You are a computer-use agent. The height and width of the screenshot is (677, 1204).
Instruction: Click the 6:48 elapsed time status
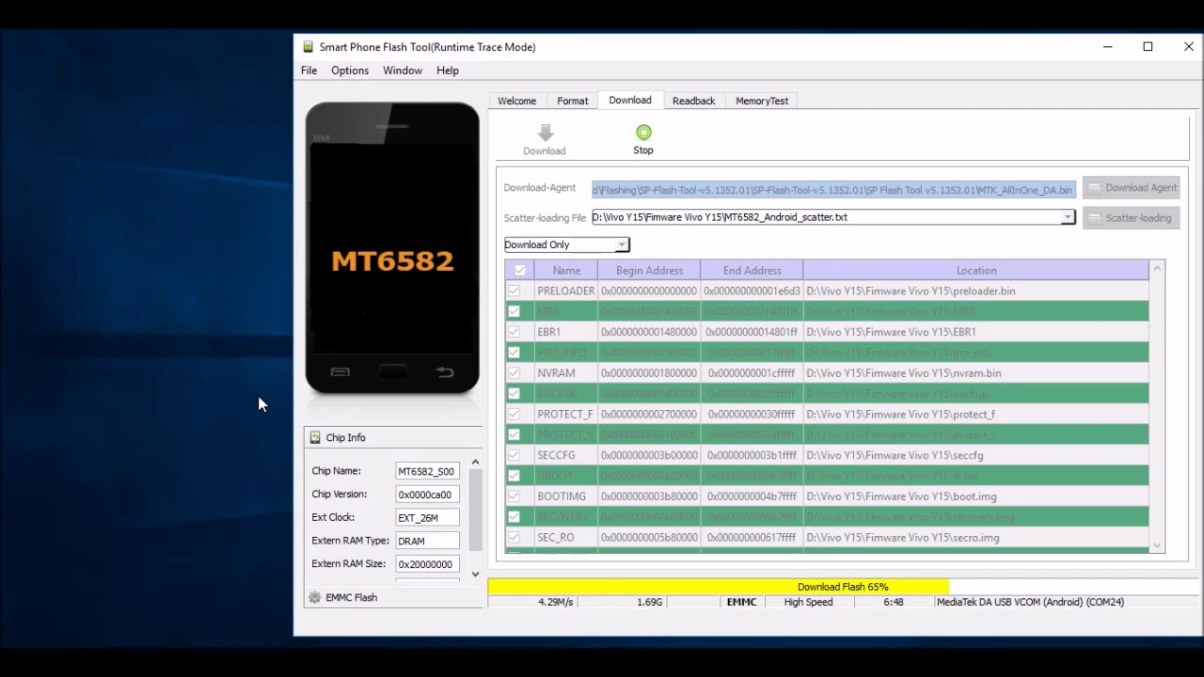point(894,602)
